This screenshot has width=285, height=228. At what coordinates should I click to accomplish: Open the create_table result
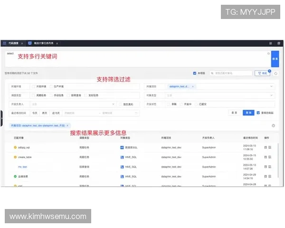tap(25, 157)
